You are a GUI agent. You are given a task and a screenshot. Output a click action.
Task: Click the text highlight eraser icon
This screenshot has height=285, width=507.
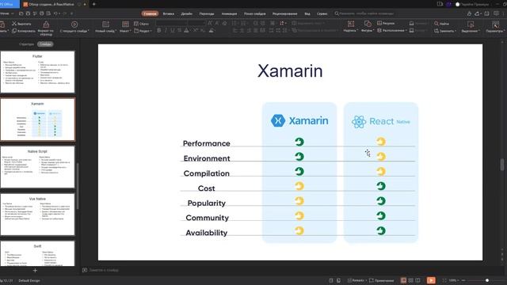pos(211,30)
